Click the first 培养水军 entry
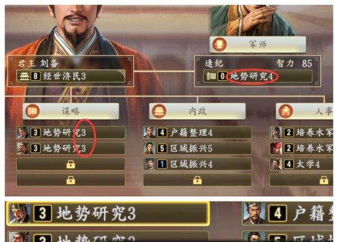 click(x=301, y=132)
